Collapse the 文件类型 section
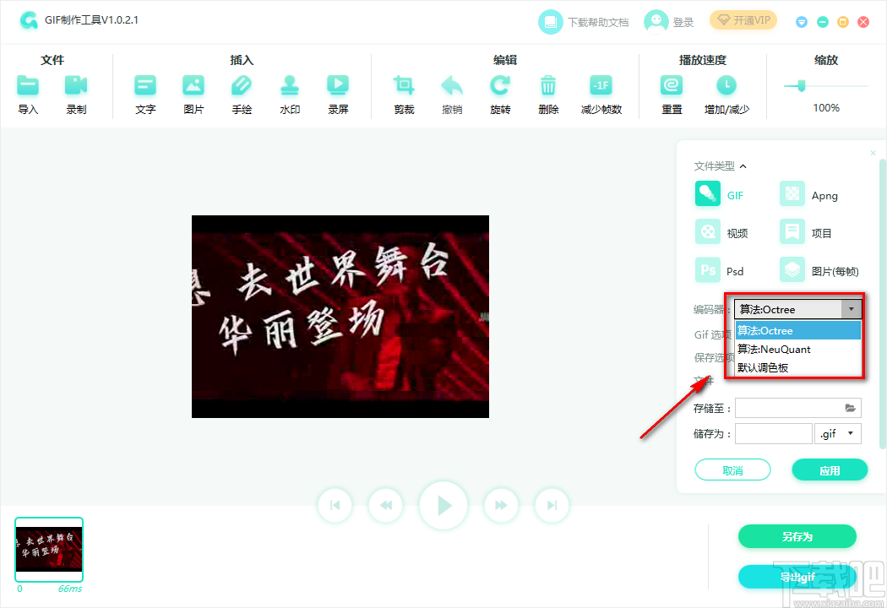 (743, 166)
